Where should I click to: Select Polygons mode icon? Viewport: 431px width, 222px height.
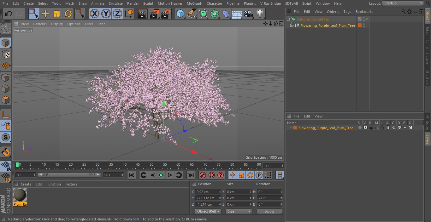(x=6, y=100)
